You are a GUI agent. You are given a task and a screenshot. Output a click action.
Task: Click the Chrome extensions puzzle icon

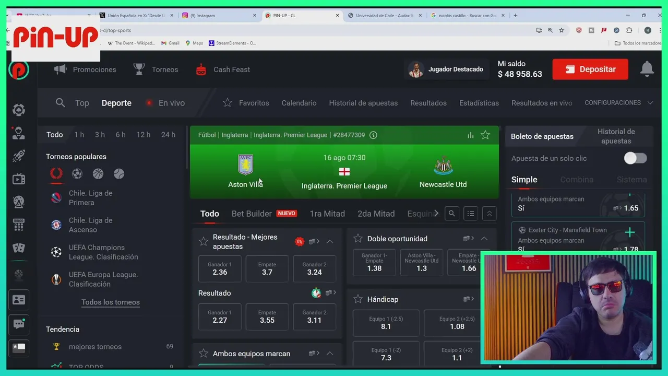pyautogui.click(x=629, y=30)
